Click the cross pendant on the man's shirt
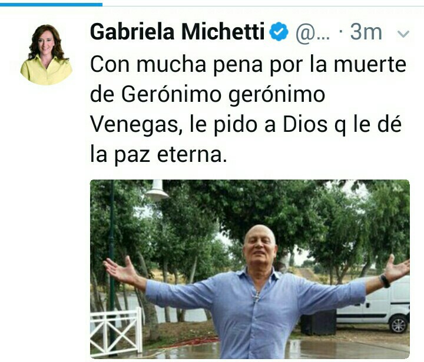This screenshot has height=362, width=424. coord(256,297)
